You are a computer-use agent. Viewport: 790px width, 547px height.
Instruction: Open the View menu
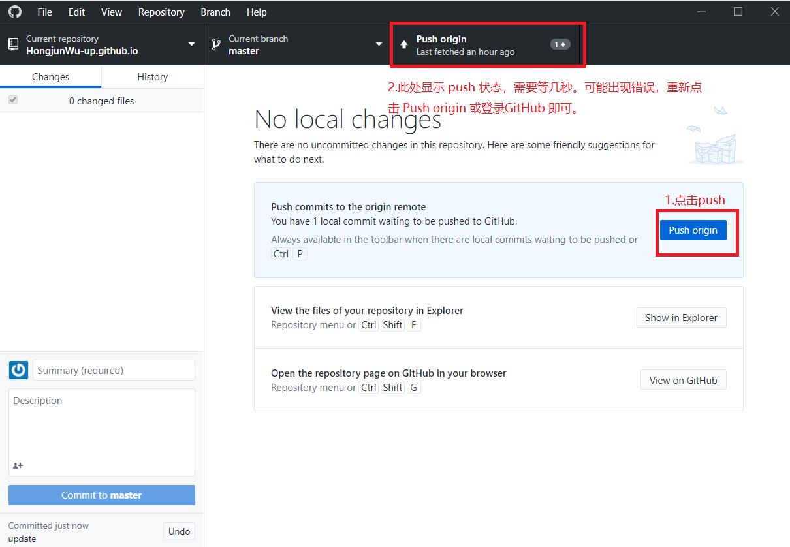112,12
